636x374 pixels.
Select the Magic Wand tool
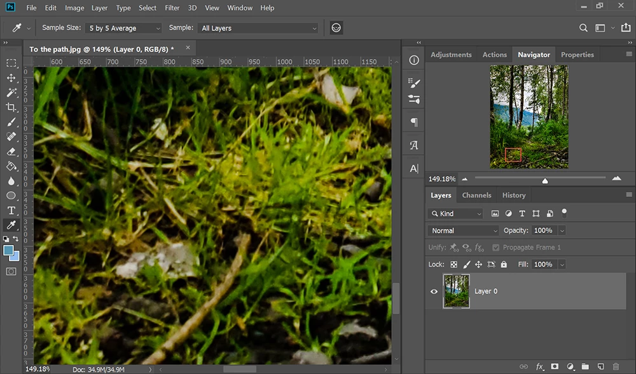click(x=11, y=93)
